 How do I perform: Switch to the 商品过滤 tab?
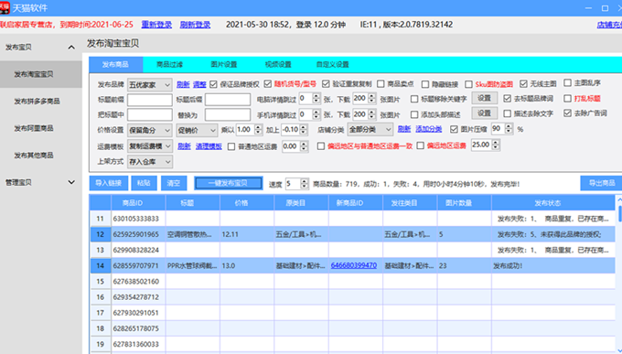click(x=169, y=64)
